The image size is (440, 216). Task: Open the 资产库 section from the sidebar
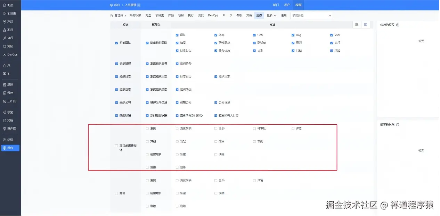[10, 128]
